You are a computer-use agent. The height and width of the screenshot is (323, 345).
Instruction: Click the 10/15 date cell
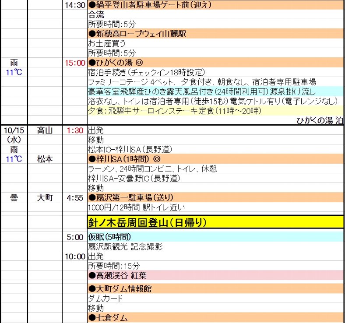coord(14,130)
